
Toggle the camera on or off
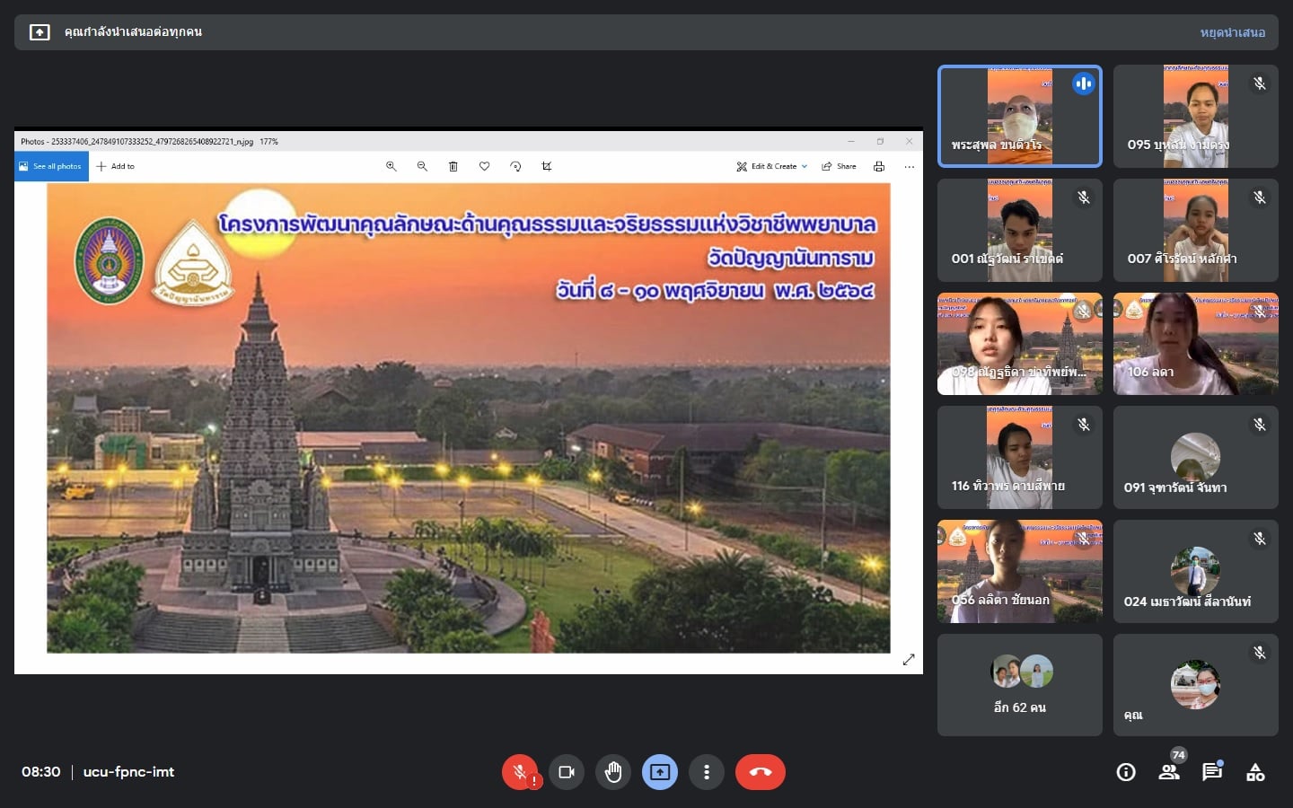tap(567, 772)
